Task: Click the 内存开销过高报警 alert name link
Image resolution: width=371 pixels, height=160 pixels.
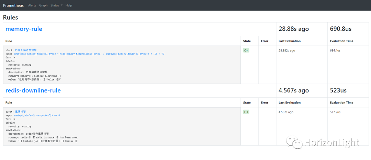Action: (x=26, y=50)
